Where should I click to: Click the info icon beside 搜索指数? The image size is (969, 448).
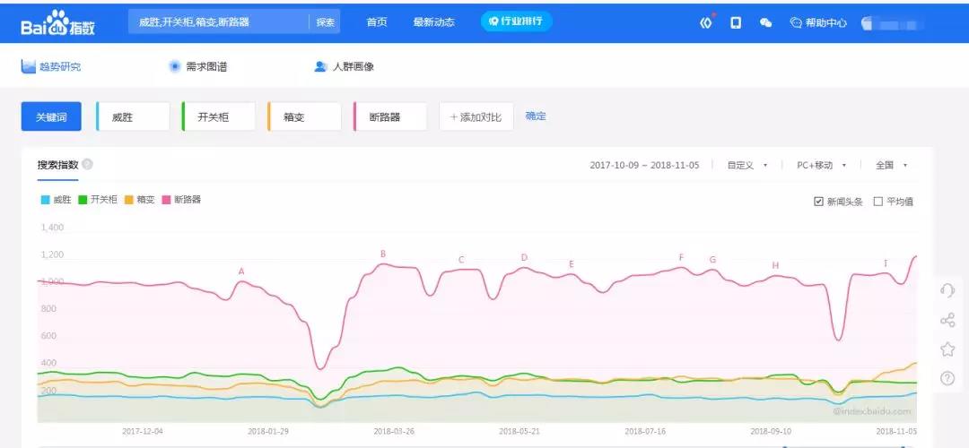coord(87,165)
